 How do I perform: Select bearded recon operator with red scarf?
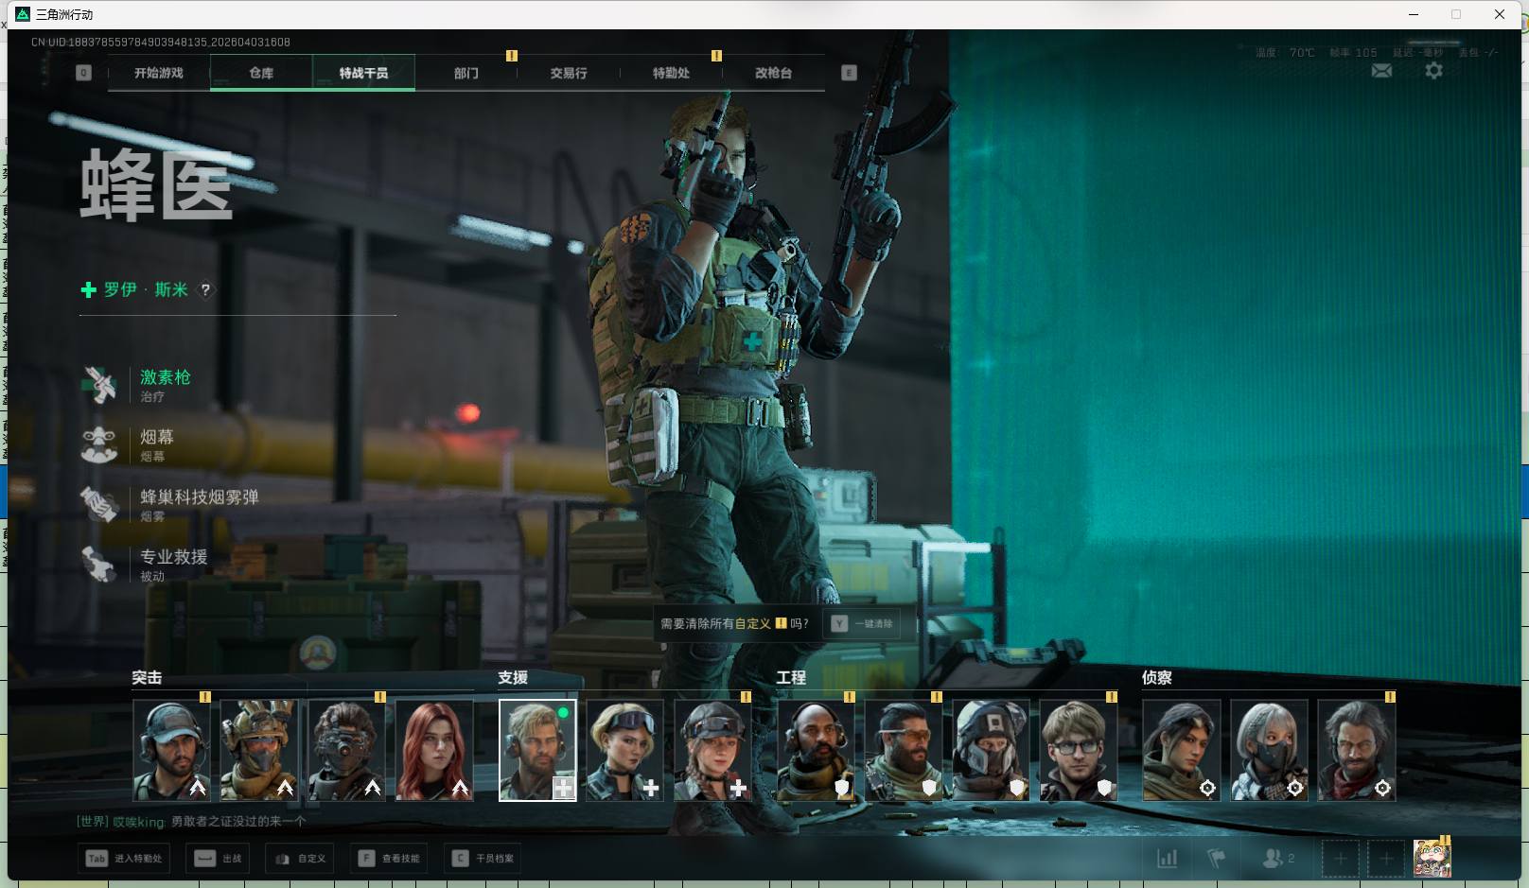1357,750
